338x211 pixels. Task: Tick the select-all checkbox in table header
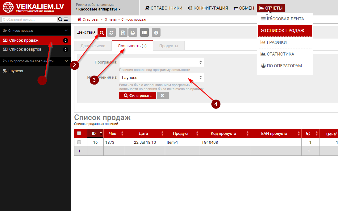tap(79, 133)
